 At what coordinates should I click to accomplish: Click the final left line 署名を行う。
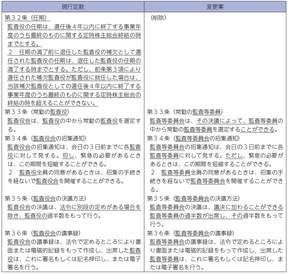pos(23,267)
